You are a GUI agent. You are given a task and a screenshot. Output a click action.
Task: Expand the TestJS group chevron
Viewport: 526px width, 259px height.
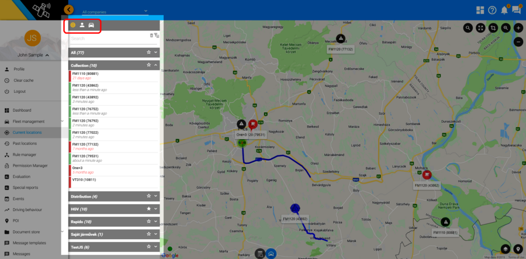(x=156, y=247)
